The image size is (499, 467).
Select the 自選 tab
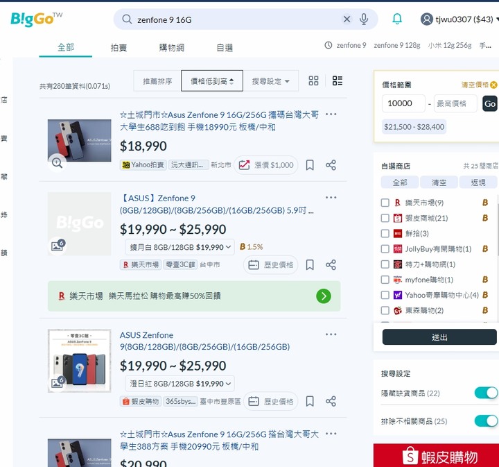(225, 48)
